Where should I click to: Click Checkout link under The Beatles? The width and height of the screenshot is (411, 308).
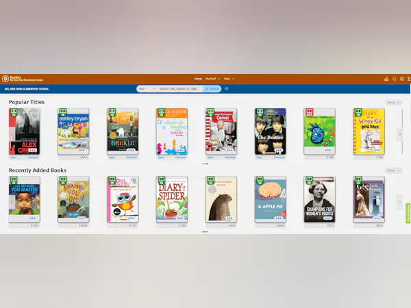point(279,157)
